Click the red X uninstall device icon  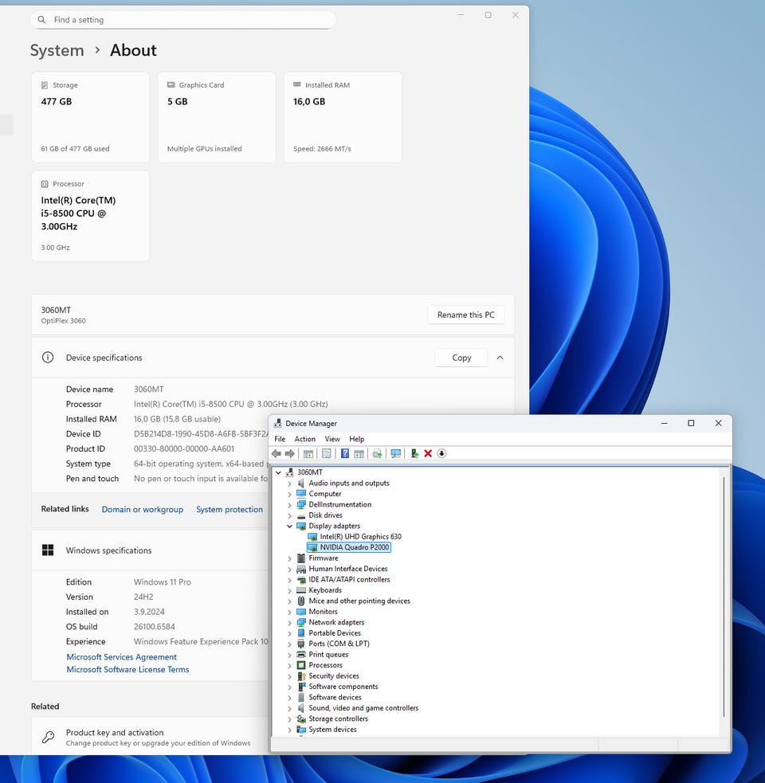coord(428,453)
